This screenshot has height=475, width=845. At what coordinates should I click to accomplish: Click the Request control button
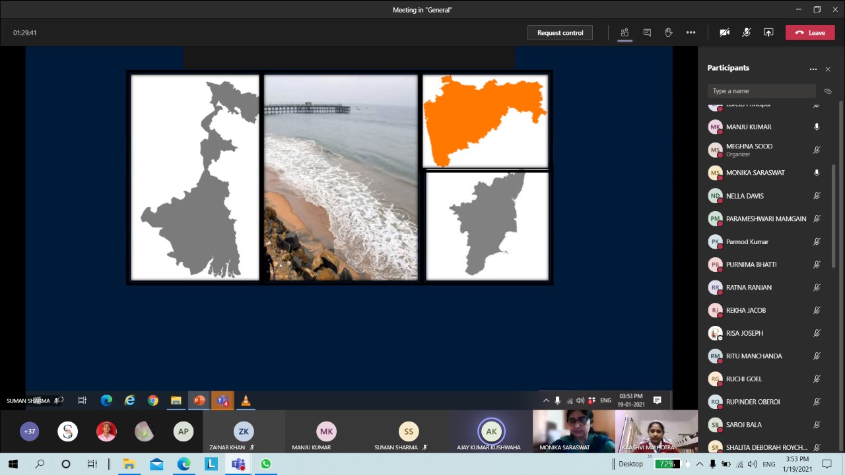(560, 32)
